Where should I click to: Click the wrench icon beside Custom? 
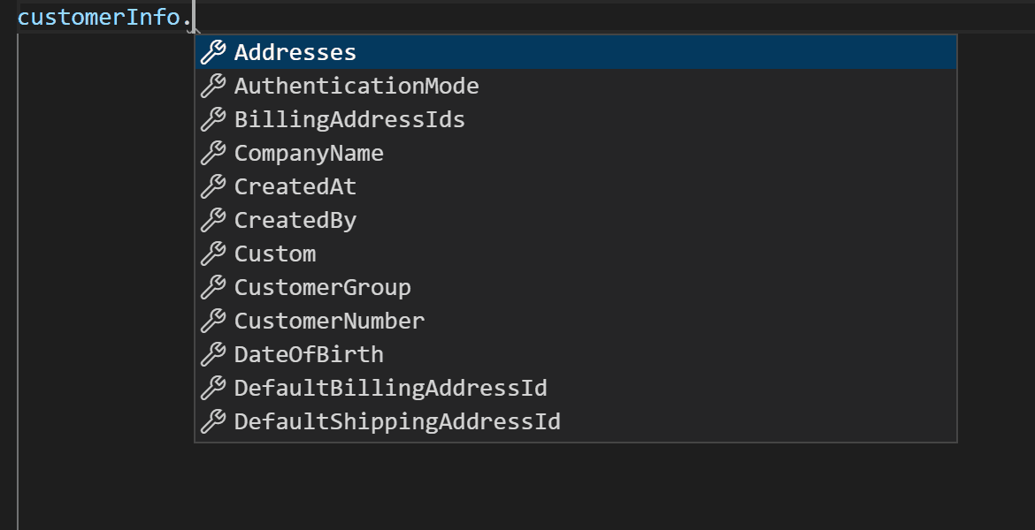213,254
